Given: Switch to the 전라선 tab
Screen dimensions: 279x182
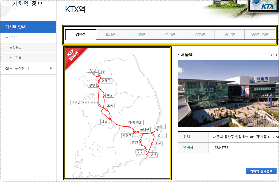Looking at the screenshot, I should click(170, 34).
